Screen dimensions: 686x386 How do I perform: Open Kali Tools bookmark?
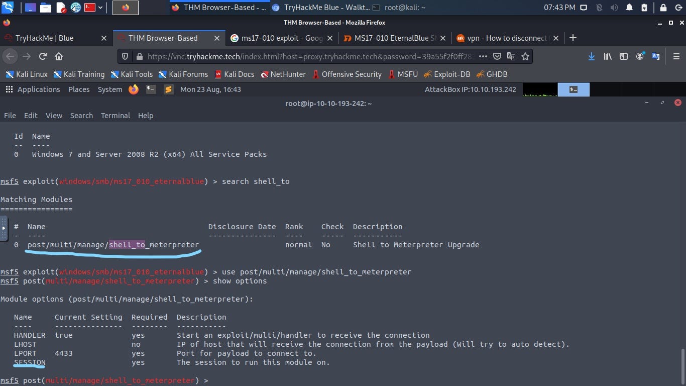(x=132, y=74)
